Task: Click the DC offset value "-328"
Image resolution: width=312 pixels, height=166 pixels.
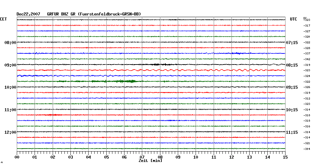Action: [x=307, y=48]
